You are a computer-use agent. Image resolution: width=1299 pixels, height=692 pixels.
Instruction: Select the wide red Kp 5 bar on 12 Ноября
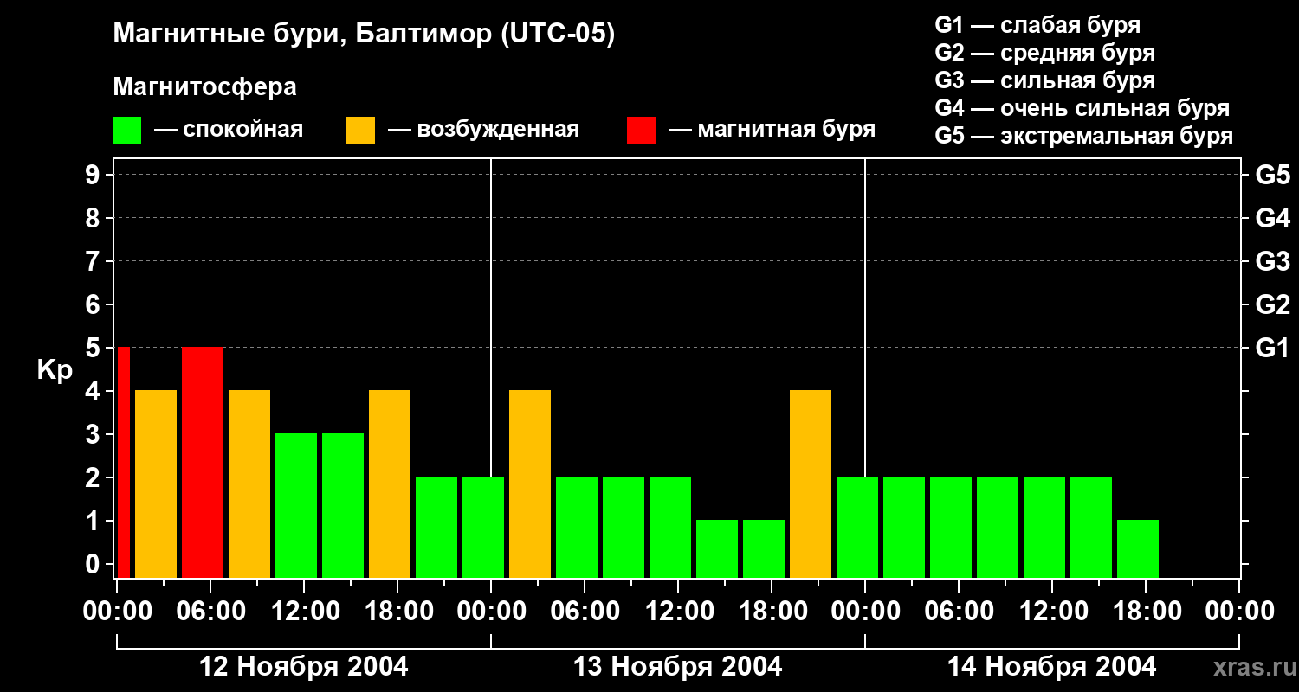[203, 462]
